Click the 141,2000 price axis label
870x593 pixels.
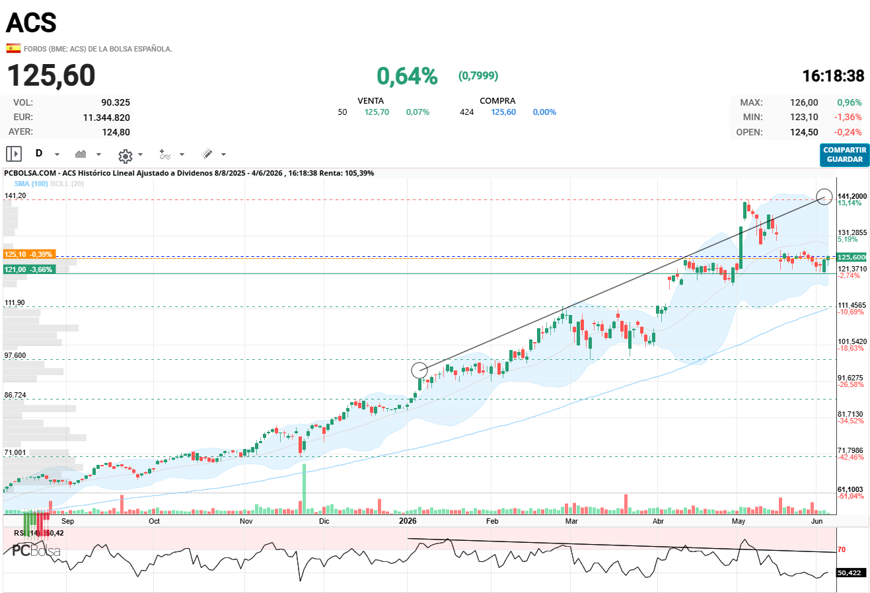click(852, 196)
